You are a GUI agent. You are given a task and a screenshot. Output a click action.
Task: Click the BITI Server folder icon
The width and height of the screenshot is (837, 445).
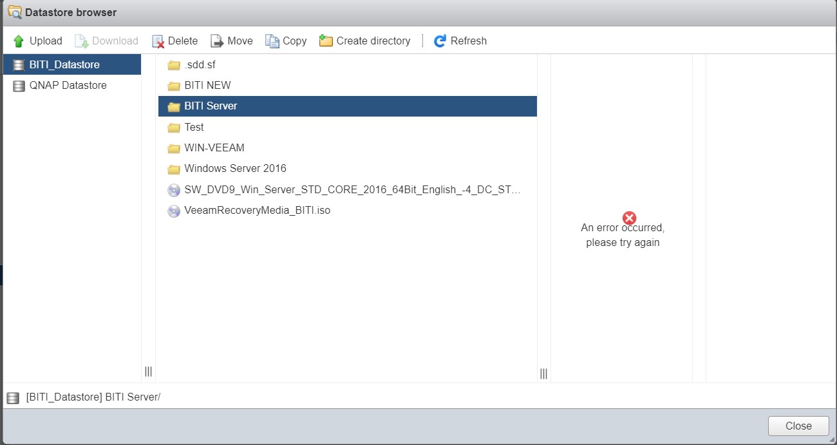[x=173, y=107]
